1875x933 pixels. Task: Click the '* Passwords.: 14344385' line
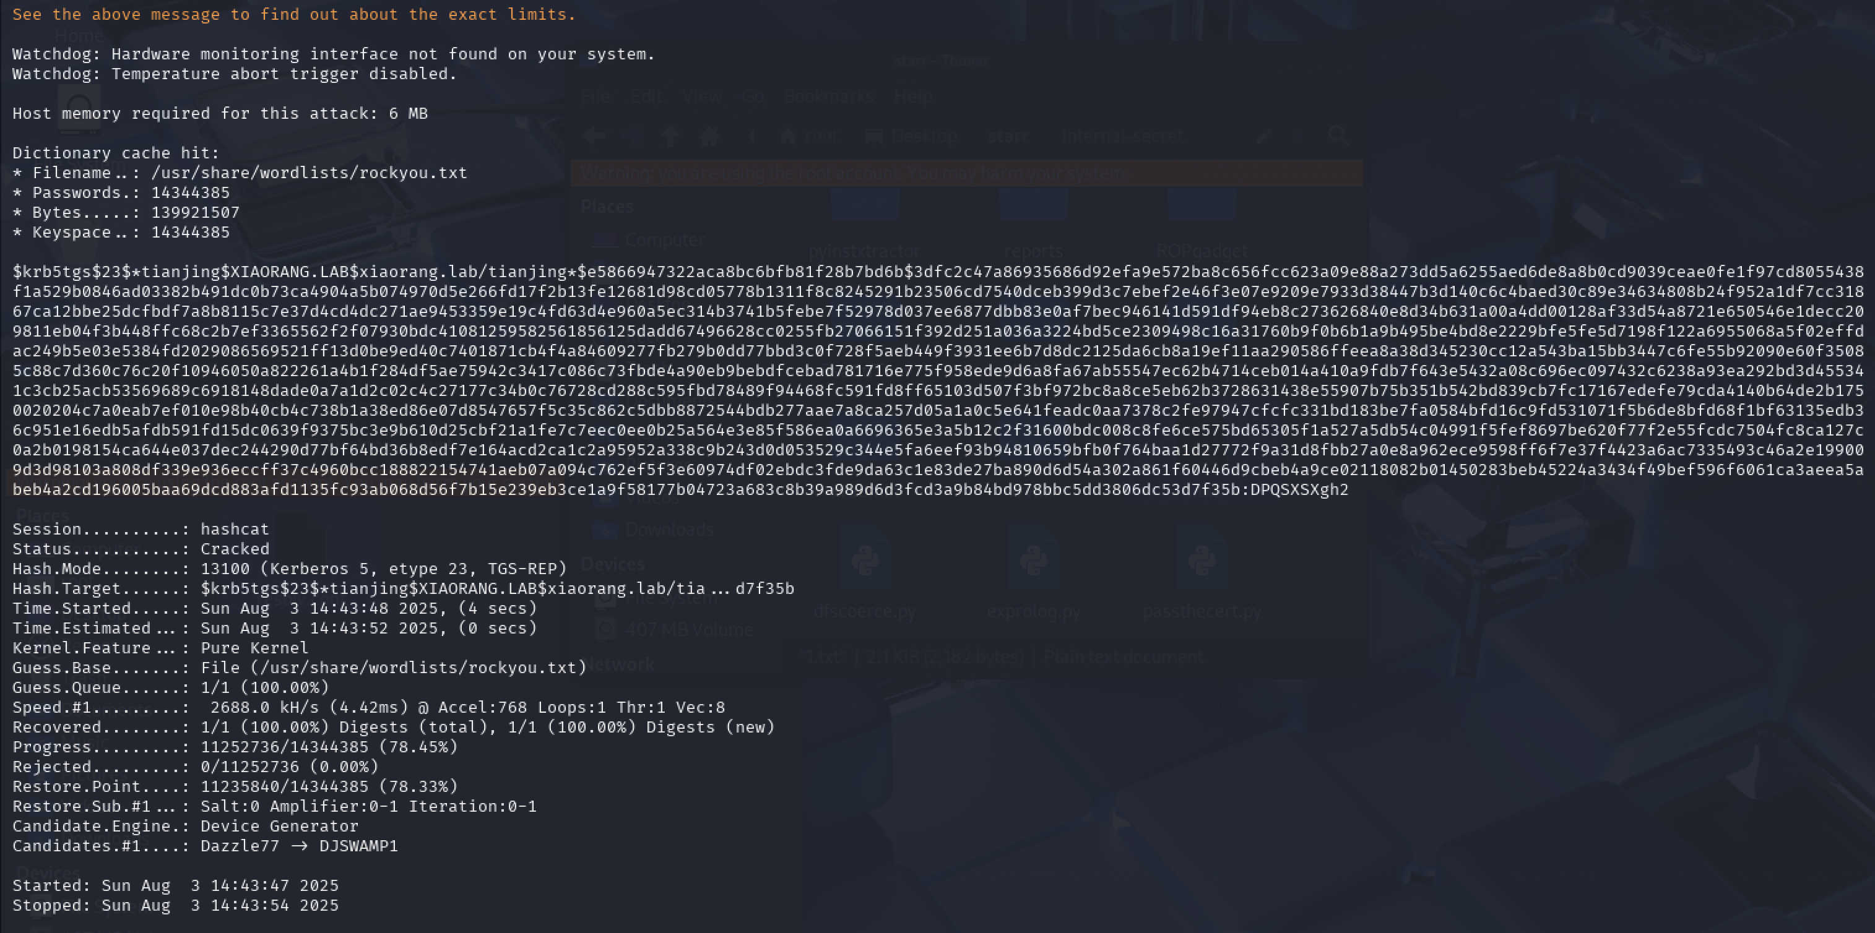[121, 192]
